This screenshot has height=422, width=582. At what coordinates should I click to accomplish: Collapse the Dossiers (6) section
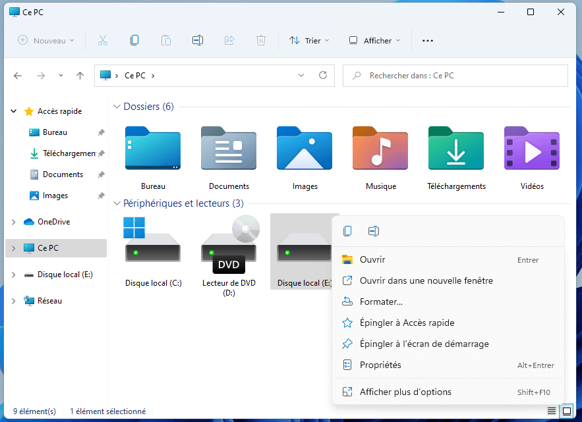pos(117,107)
